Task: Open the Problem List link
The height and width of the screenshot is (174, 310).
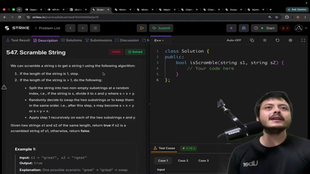Action: click(48, 28)
